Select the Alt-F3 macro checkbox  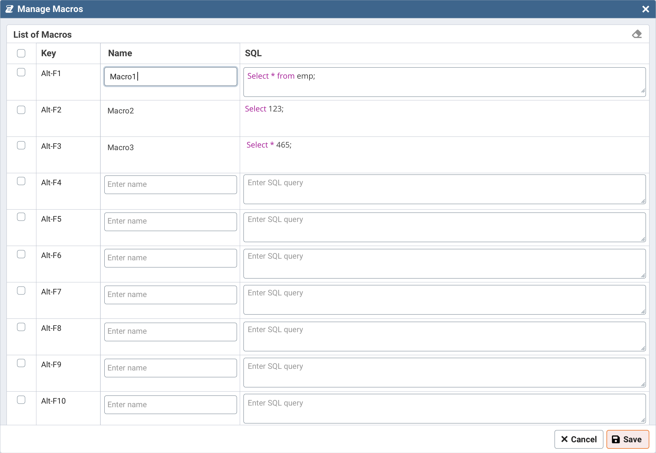click(x=21, y=145)
